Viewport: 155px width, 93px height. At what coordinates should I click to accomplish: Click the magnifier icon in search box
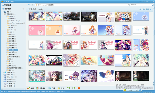coord(152,5)
